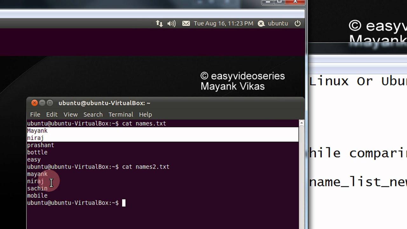Open the terminal File menu
The width and height of the screenshot is (407, 229).
pos(35,114)
